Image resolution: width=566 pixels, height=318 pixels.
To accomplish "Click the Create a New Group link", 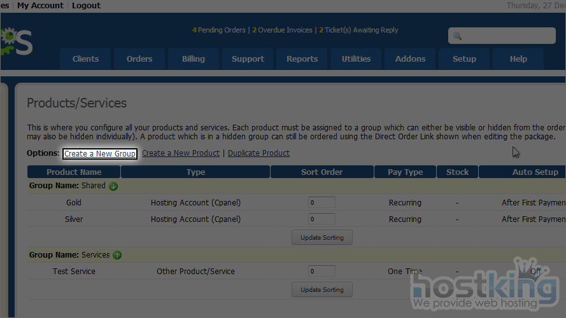I will (99, 154).
